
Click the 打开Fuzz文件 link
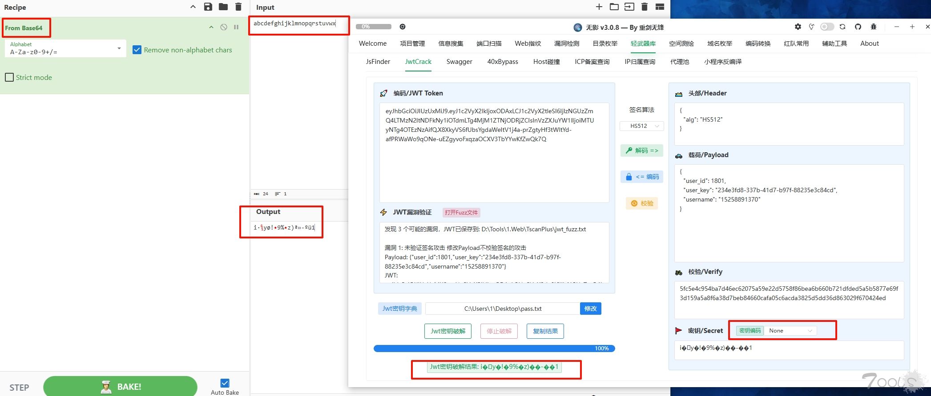tap(461, 213)
